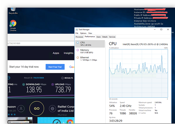Switch to the Details tab

(x=105, y=37)
